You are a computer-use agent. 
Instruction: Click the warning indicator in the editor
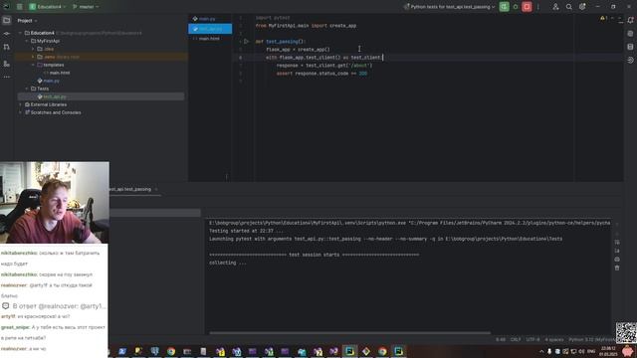pyautogui.click(x=604, y=18)
